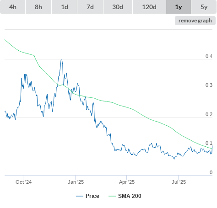Open the 120d time range tab
Viewport: 217px width, 208px height.
click(149, 7)
